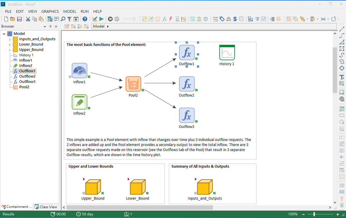Click the green Run model play icon
The image size is (346, 218).
click(x=101, y=19)
